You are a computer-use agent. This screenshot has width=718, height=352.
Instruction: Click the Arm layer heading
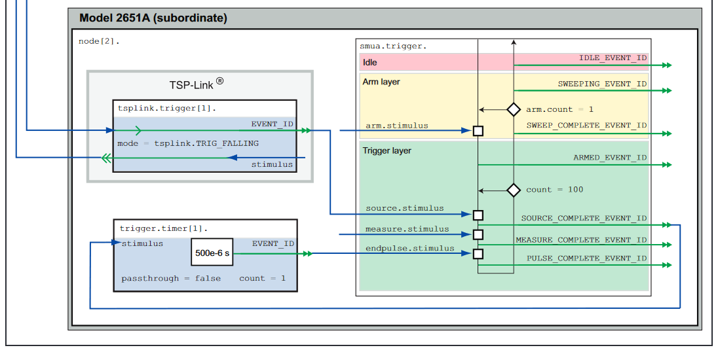point(381,82)
